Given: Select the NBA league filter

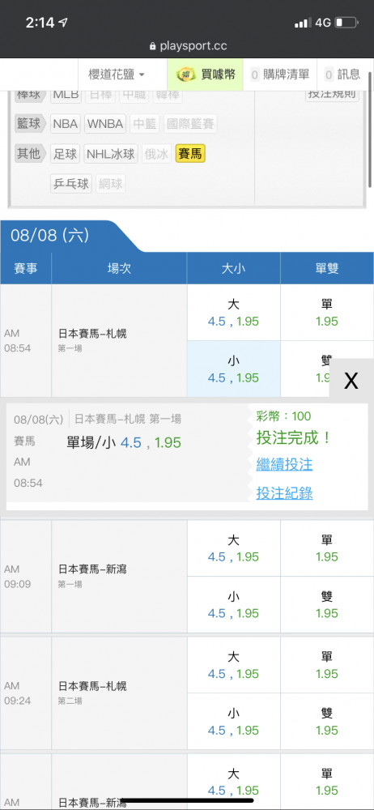Looking at the screenshot, I should click(65, 124).
